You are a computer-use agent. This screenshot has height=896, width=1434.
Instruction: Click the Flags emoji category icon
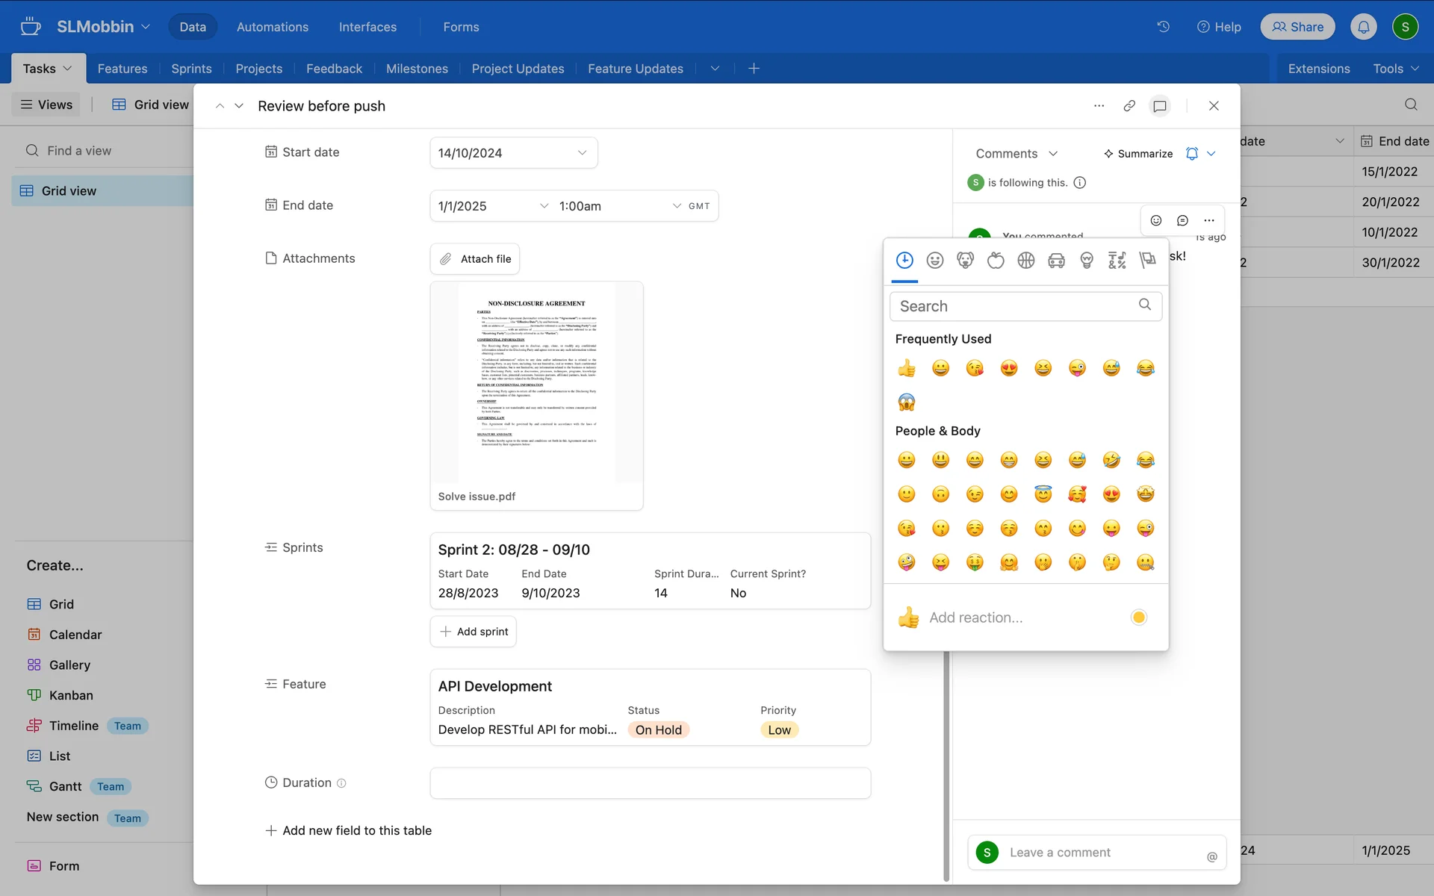coord(1147,260)
